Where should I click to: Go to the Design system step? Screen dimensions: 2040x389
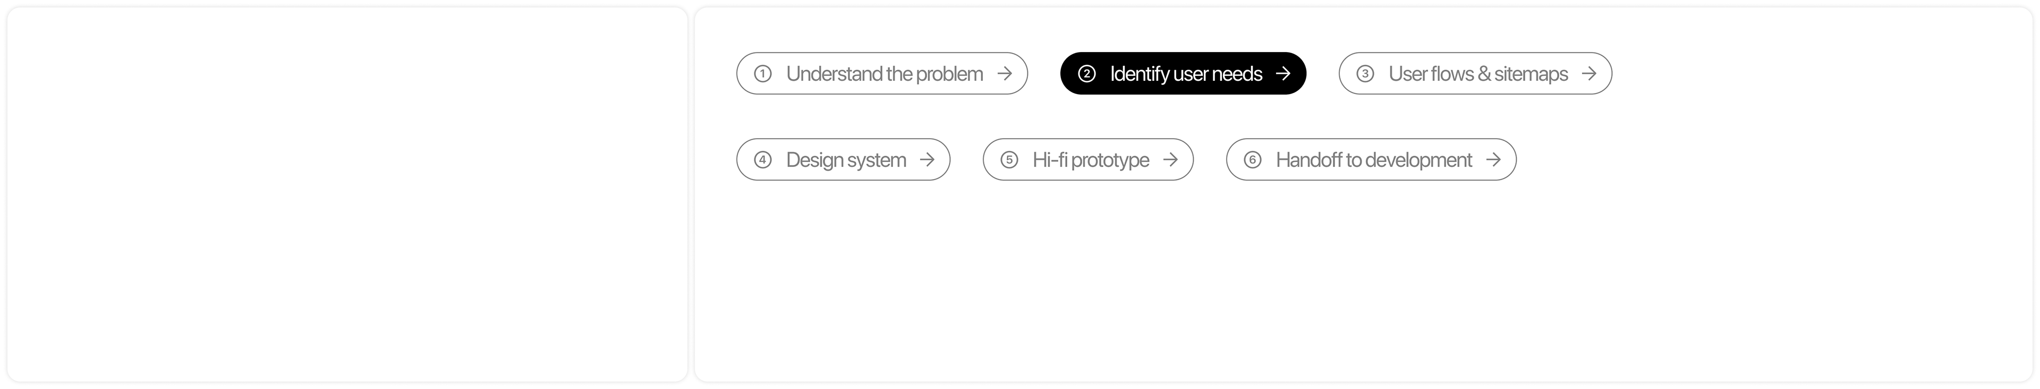pyautogui.click(x=846, y=160)
